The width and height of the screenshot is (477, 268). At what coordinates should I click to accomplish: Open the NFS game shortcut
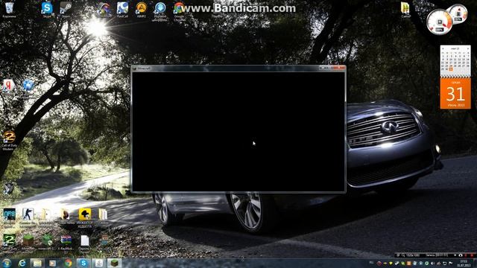9,215
